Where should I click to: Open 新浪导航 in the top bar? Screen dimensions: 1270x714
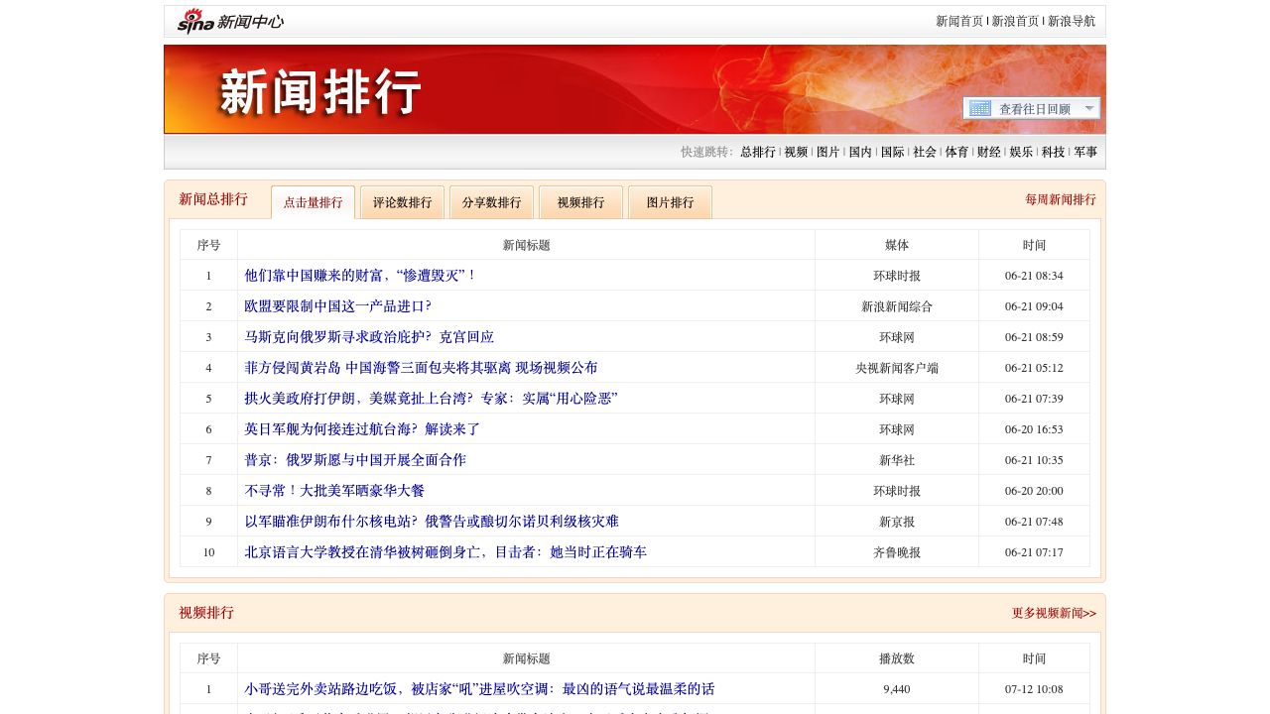point(1072,21)
